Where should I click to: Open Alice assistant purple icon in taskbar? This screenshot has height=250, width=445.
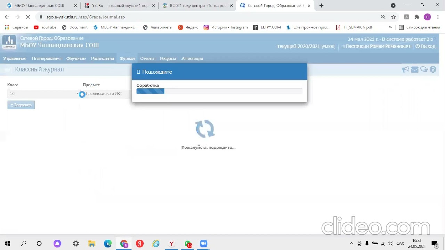click(57, 244)
